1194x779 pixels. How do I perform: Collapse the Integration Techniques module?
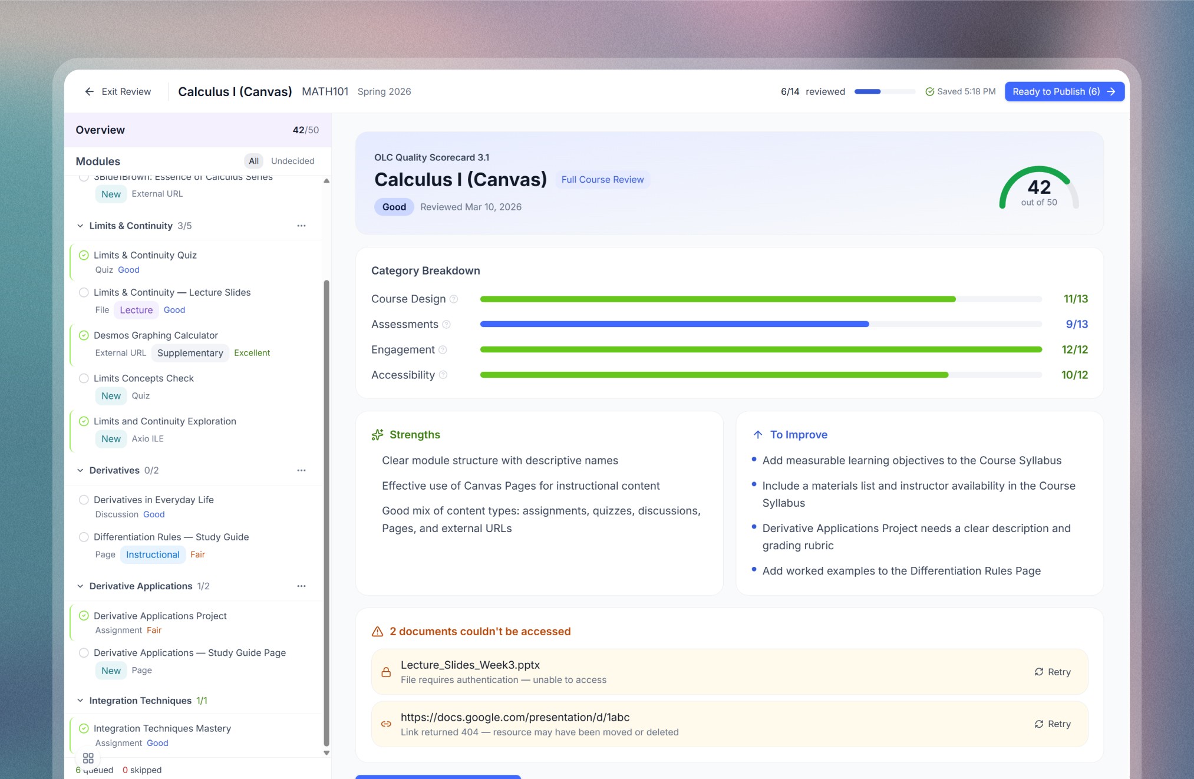(80, 701)
